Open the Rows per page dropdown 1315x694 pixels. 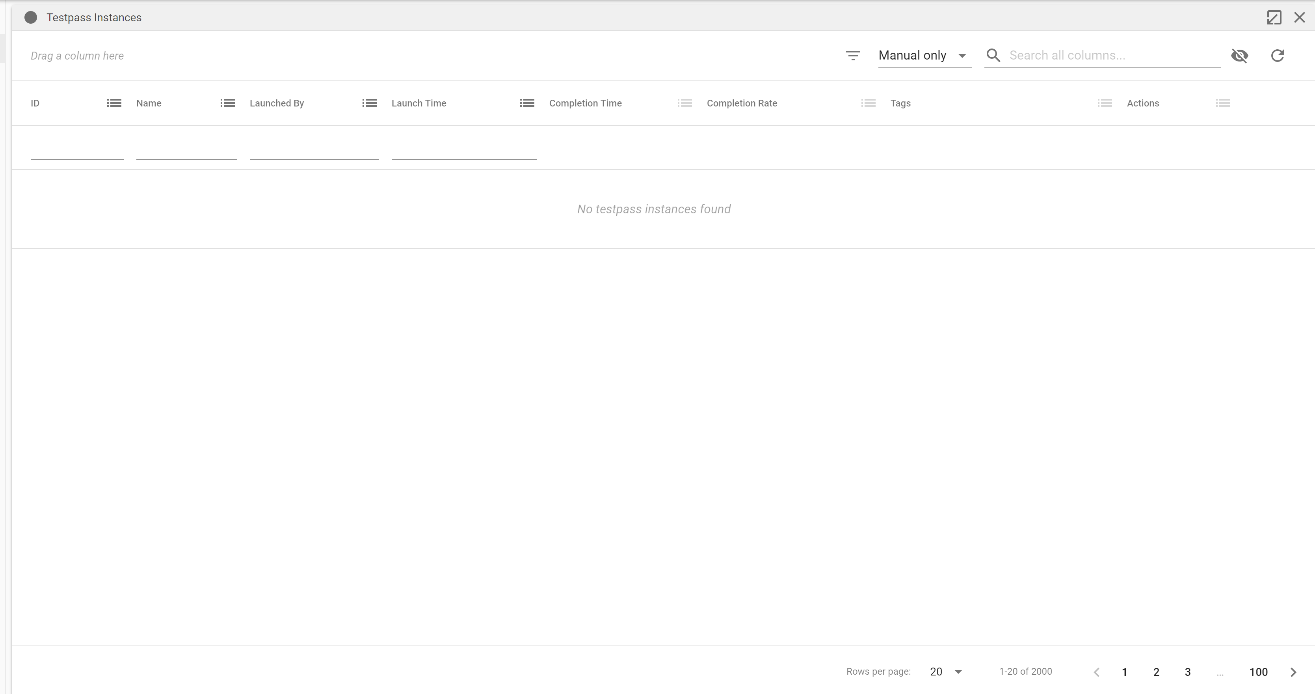click(945, 672)
